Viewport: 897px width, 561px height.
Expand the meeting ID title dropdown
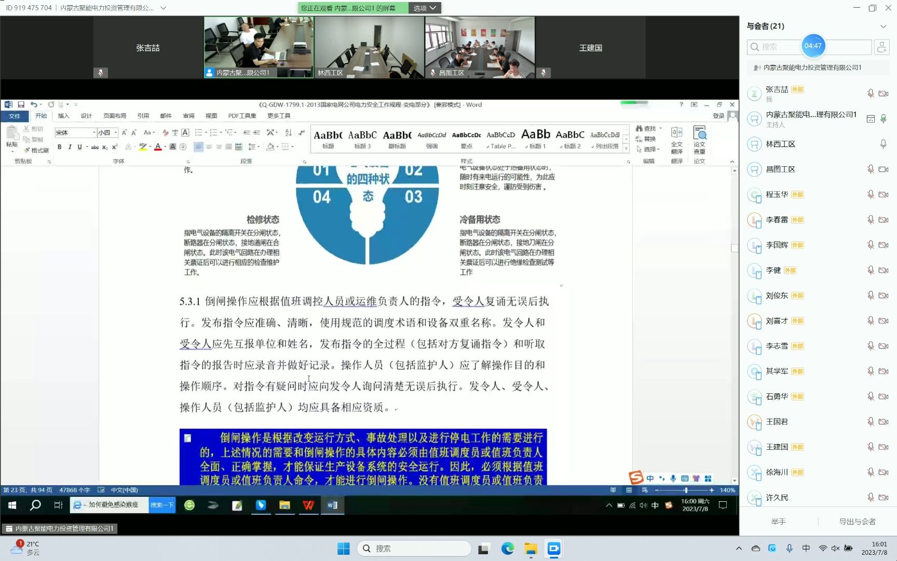click(163, 8)
